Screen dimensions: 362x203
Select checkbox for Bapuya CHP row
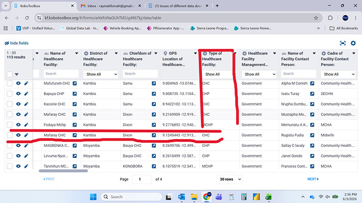pos(9,94)
